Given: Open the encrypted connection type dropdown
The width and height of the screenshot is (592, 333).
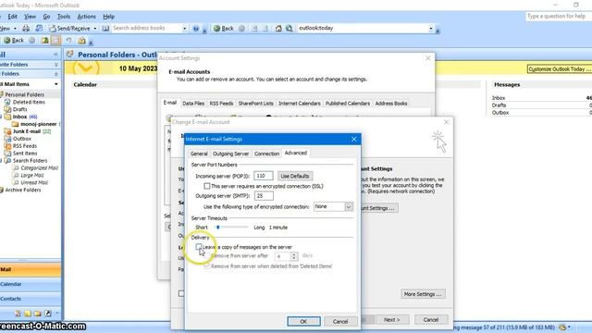Looking at the screenshot, I should click(x=349, y=206).
